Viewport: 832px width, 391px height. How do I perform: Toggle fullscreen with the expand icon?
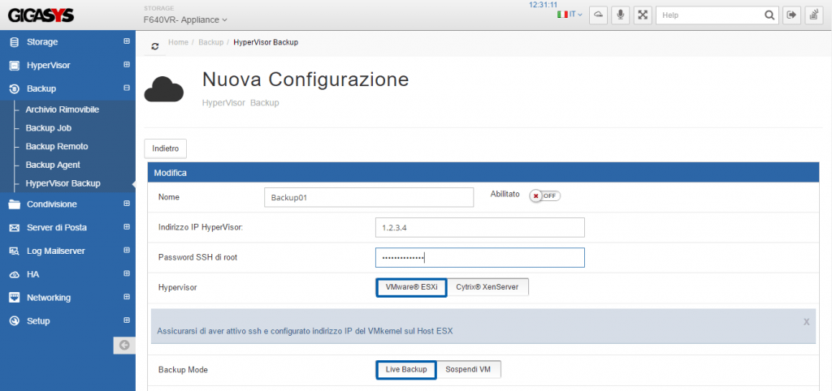point(643,15)
